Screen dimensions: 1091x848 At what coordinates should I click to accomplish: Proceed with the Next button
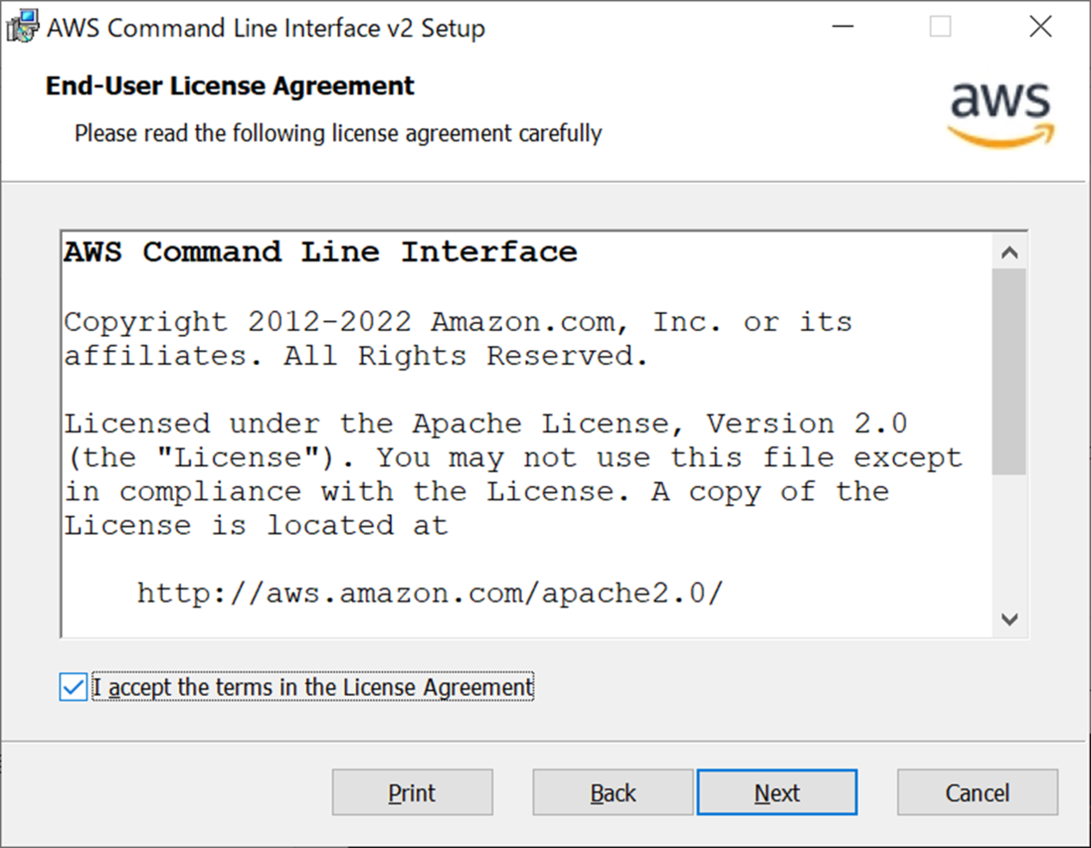(x=776, y=793)
